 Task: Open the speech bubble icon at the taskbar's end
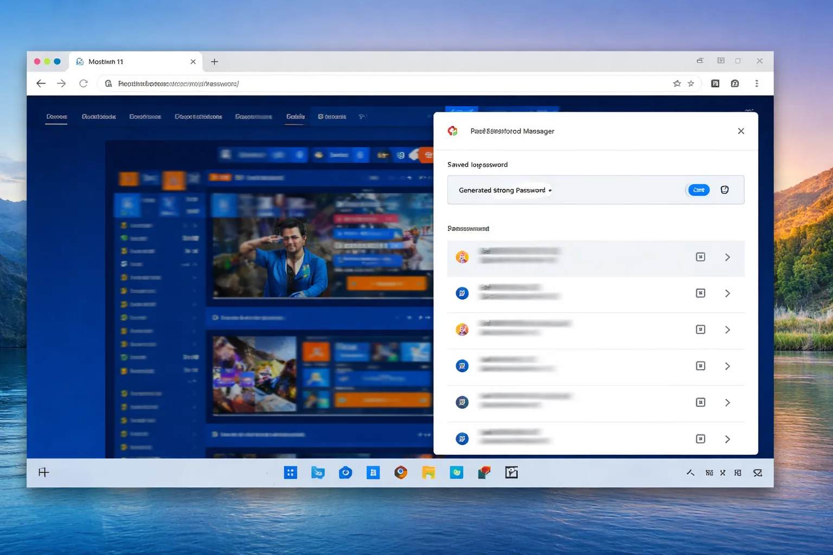(x=758, y=473)
